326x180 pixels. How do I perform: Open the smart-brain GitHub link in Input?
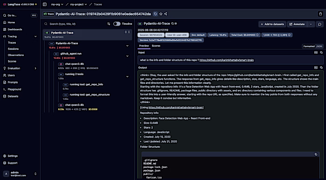[x=227, y=60]
